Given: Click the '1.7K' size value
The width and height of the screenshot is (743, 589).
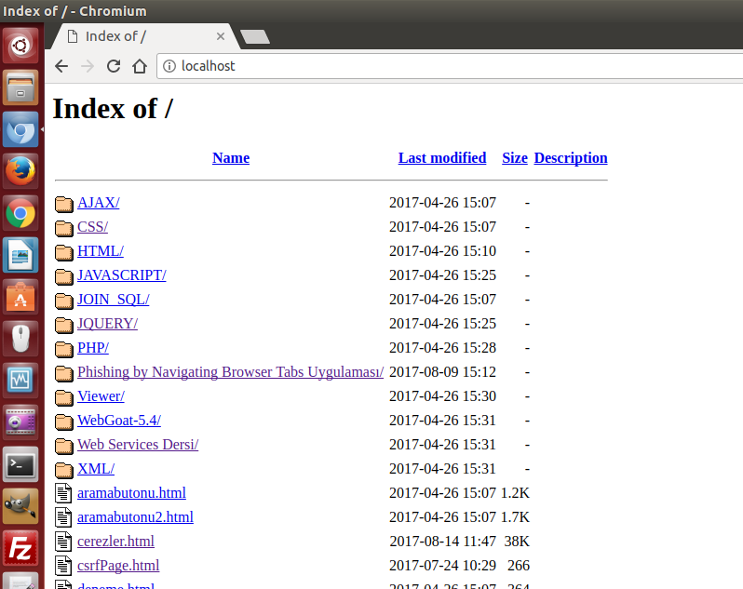Looking at the screenshot, I should point(515,516).
